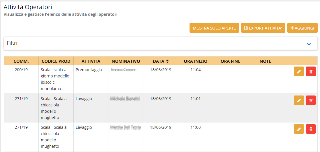Select the 200/19 commessa cell
Viewport: 320px width, 152px height.
point(21,70)
